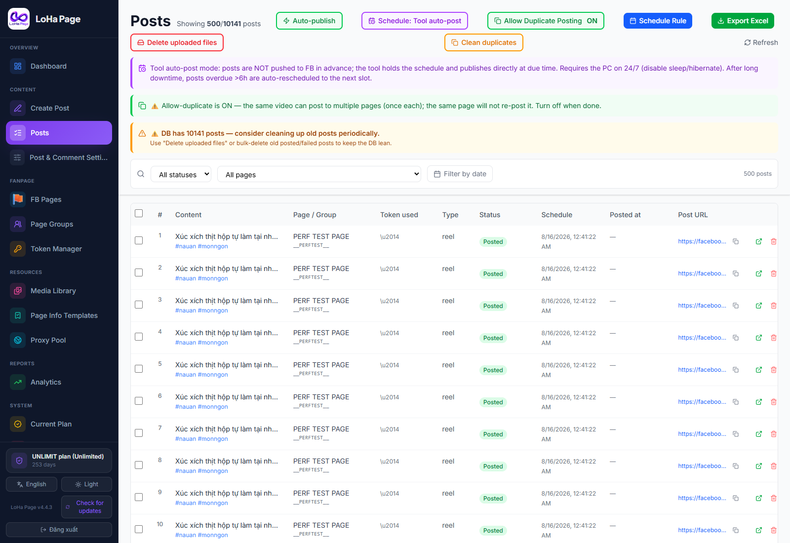Open row 2 post link externally
This screenshot has height=543, width=790.
759,273
